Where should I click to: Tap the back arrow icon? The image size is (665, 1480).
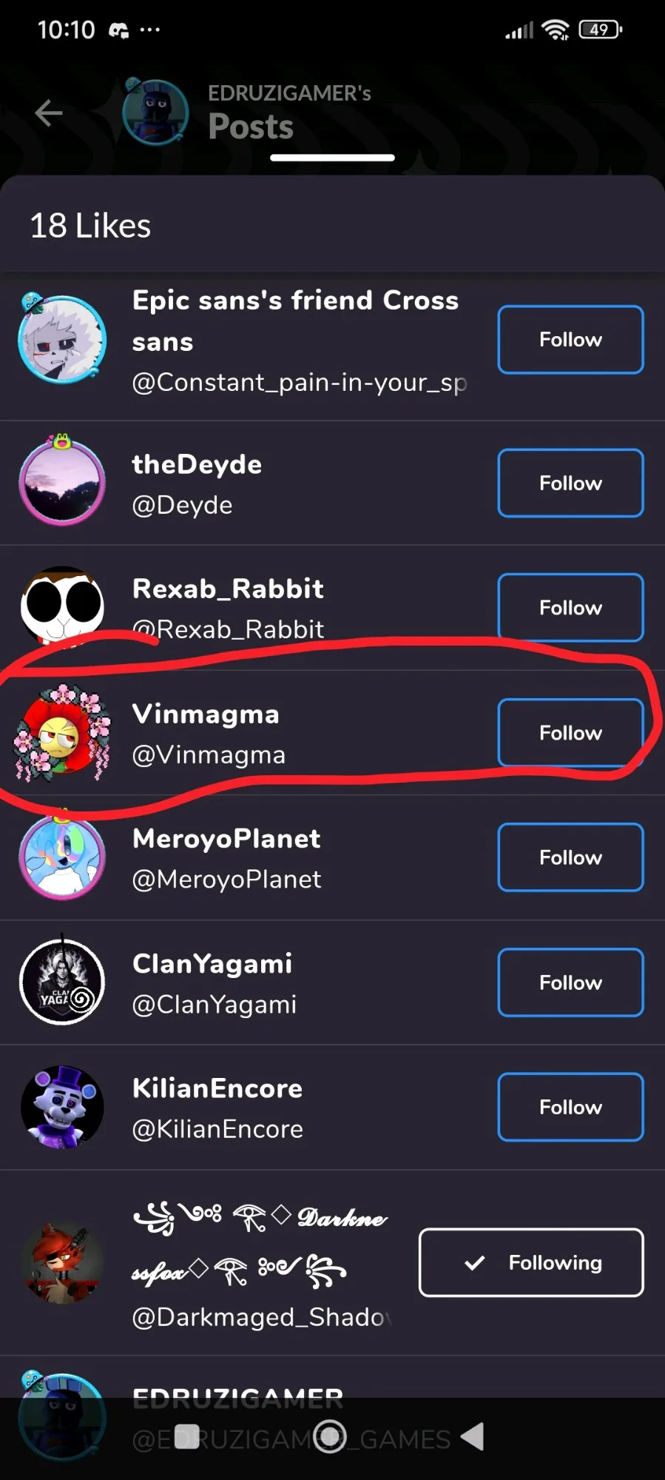tap(49, 113)
